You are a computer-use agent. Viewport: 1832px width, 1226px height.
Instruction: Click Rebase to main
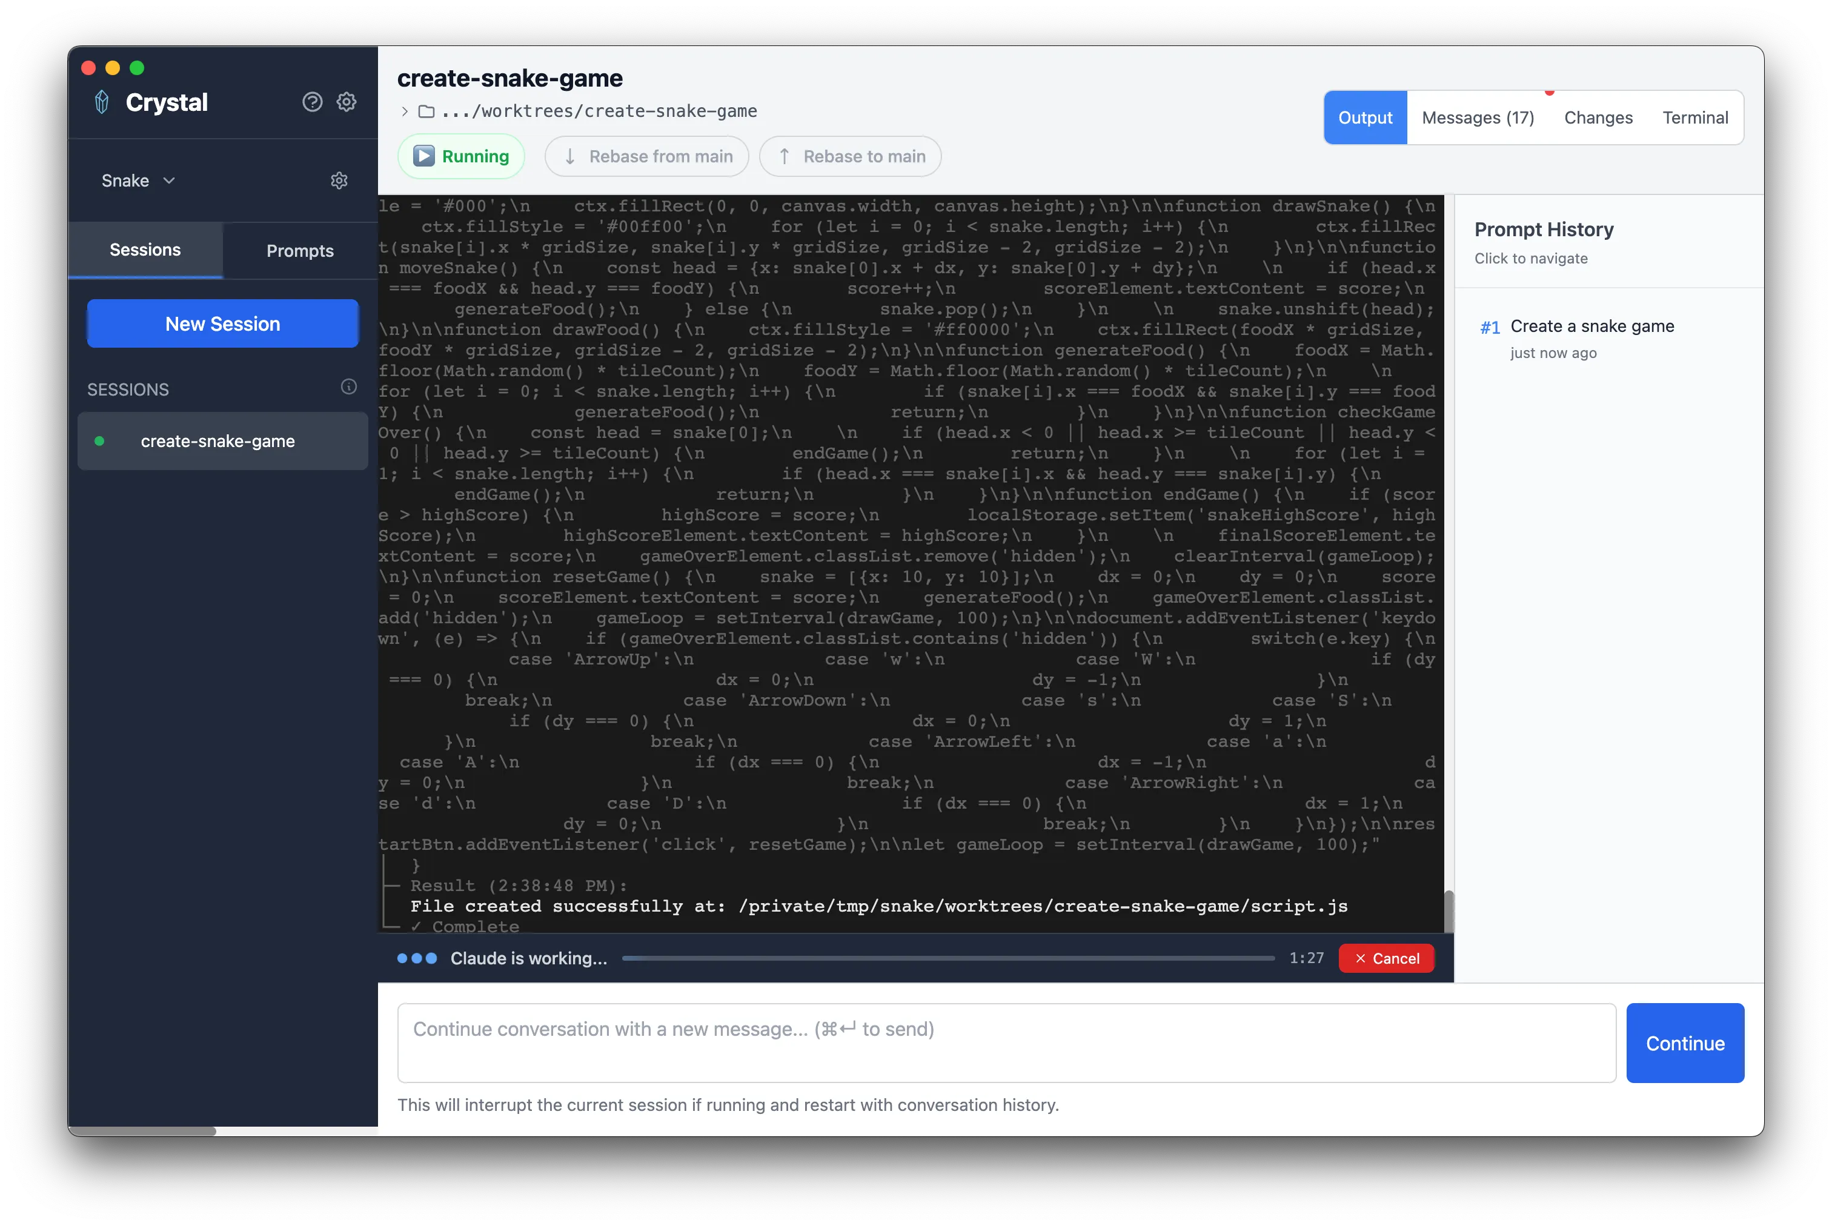tap(850, 156)
